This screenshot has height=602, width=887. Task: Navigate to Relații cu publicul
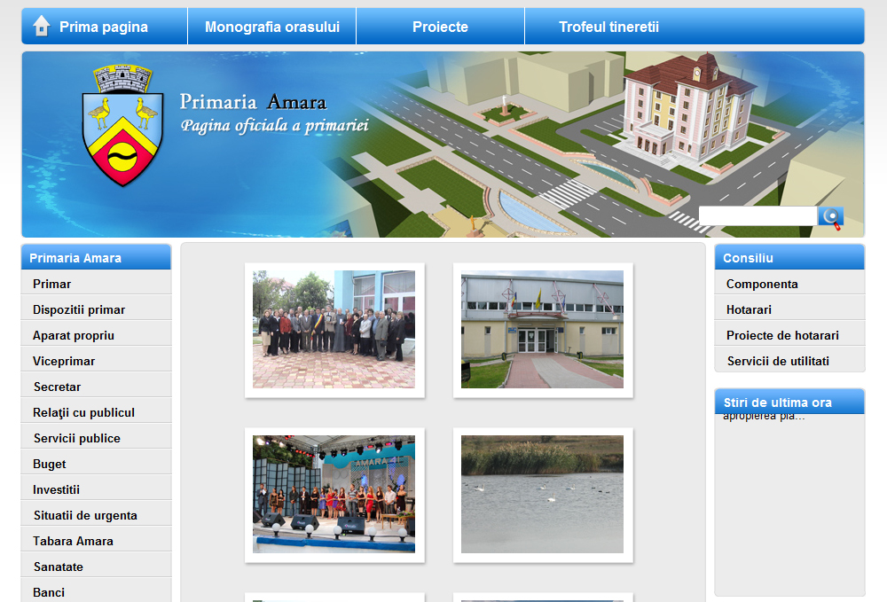coord(83,412)
